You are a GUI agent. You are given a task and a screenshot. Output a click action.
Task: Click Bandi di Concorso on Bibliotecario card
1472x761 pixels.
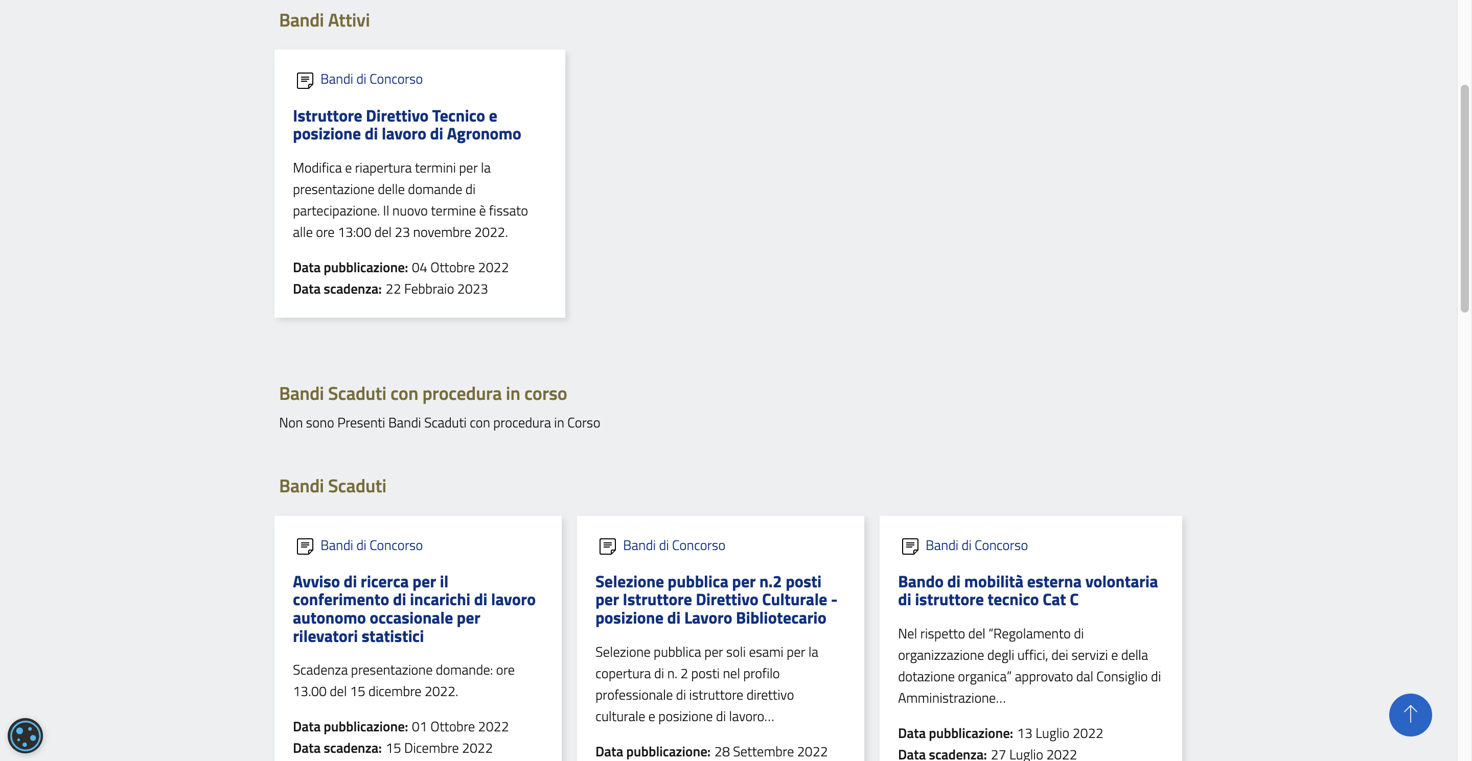click(x=674, y=545)
